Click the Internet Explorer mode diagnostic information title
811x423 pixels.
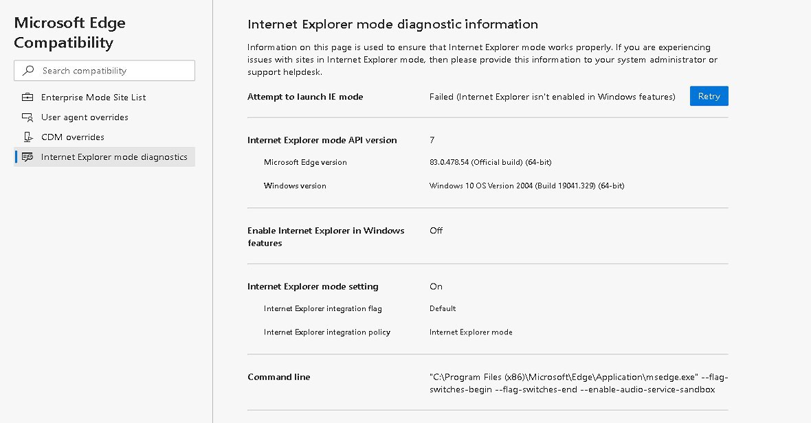point(392,24)
